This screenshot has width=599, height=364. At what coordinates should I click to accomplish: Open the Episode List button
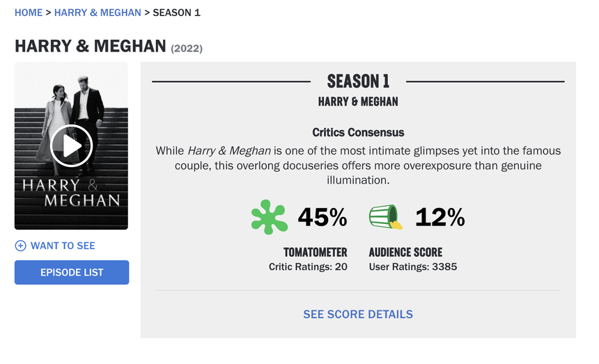pos(72,272)
